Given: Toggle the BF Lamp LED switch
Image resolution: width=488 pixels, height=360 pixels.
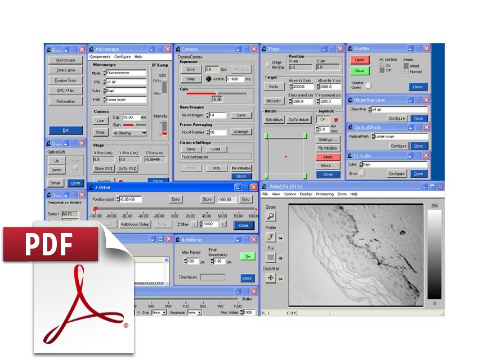Looking at the screenshot, I should point(164,87).
